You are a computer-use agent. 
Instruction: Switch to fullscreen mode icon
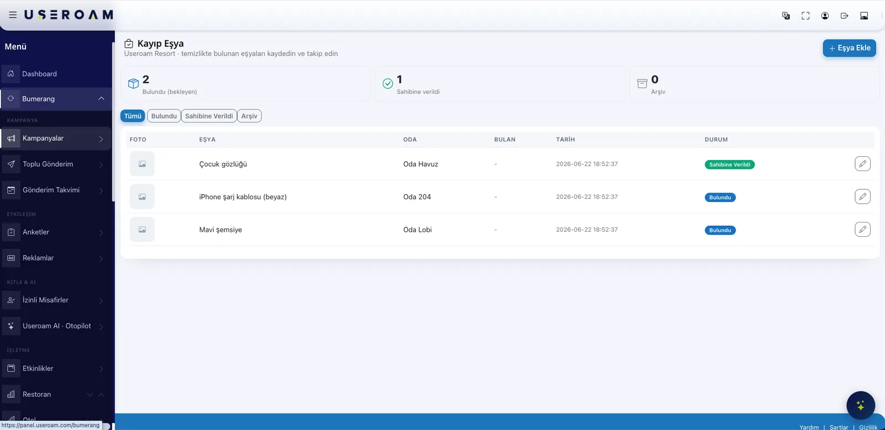pos(805,15)
